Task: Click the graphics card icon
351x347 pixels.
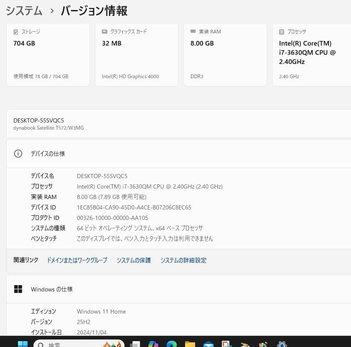Action: point(104,32)
